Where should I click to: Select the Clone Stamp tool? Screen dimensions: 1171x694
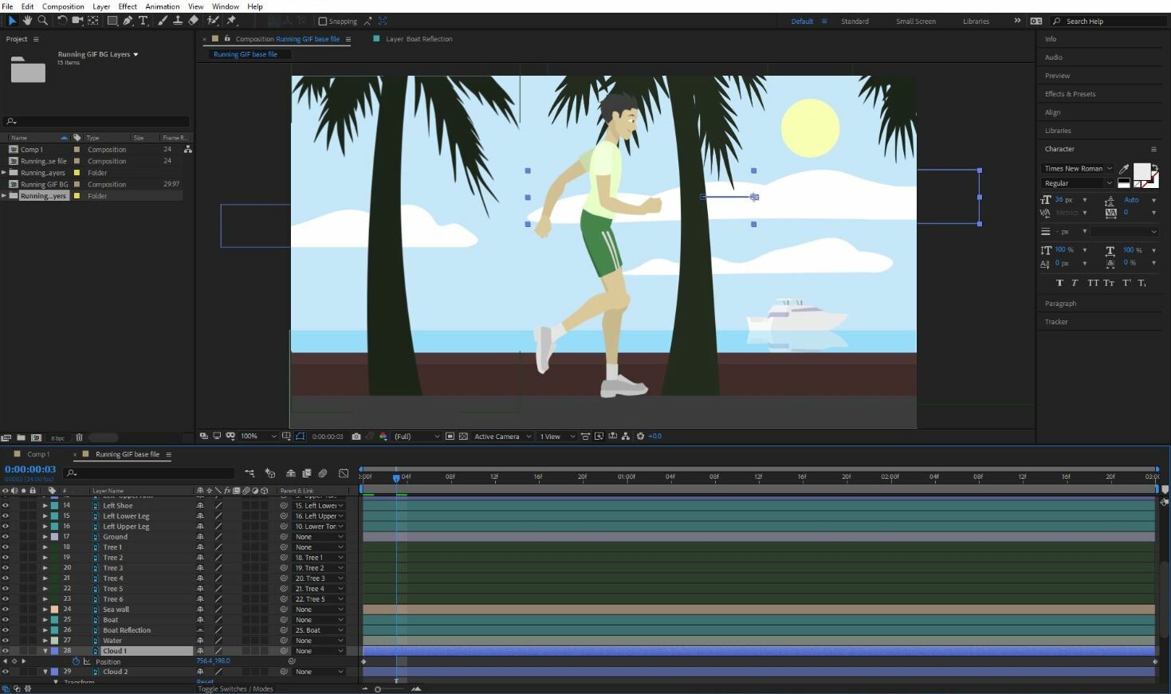177,21
